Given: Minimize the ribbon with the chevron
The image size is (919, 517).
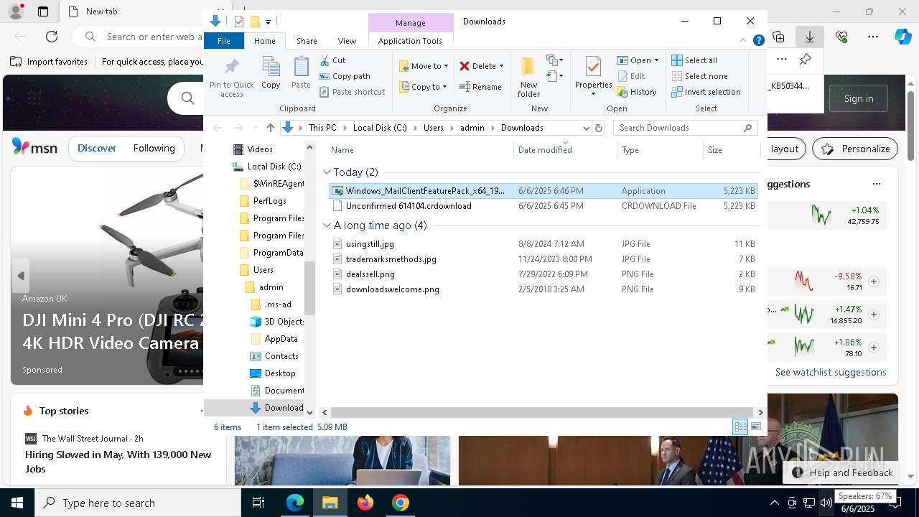Looking at the screenshot, I should click(x=744, y=41).
